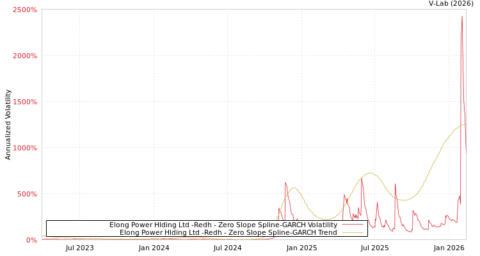Click the Spline-GARCH Volatility legend entry
Image resolution: width=480 pixels, height=256 pixels.
click(x=223, y=225)
